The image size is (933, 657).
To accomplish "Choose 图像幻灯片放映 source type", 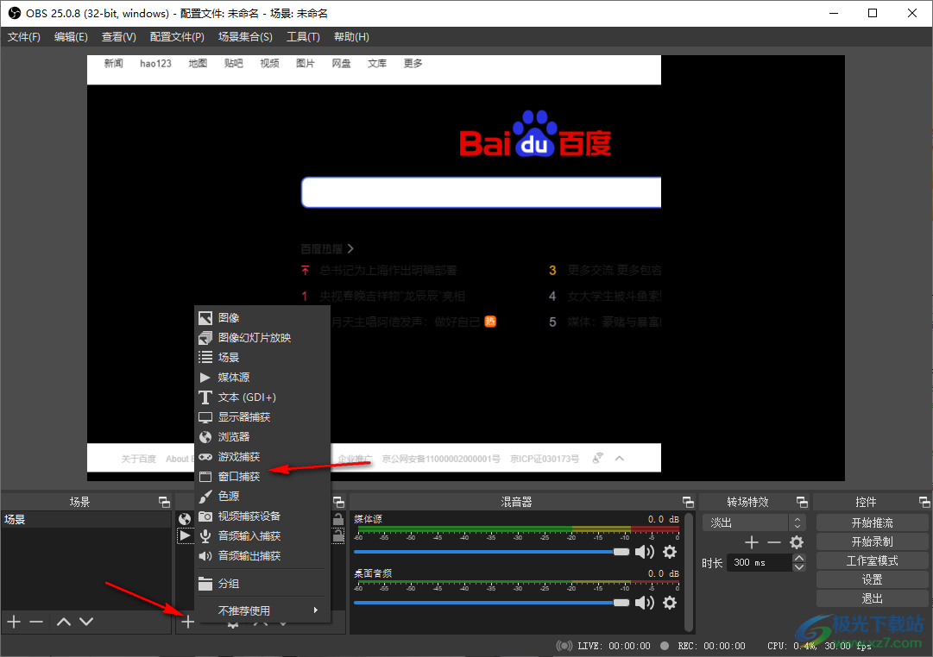I will pyautogui.click(x=262, y=338).
